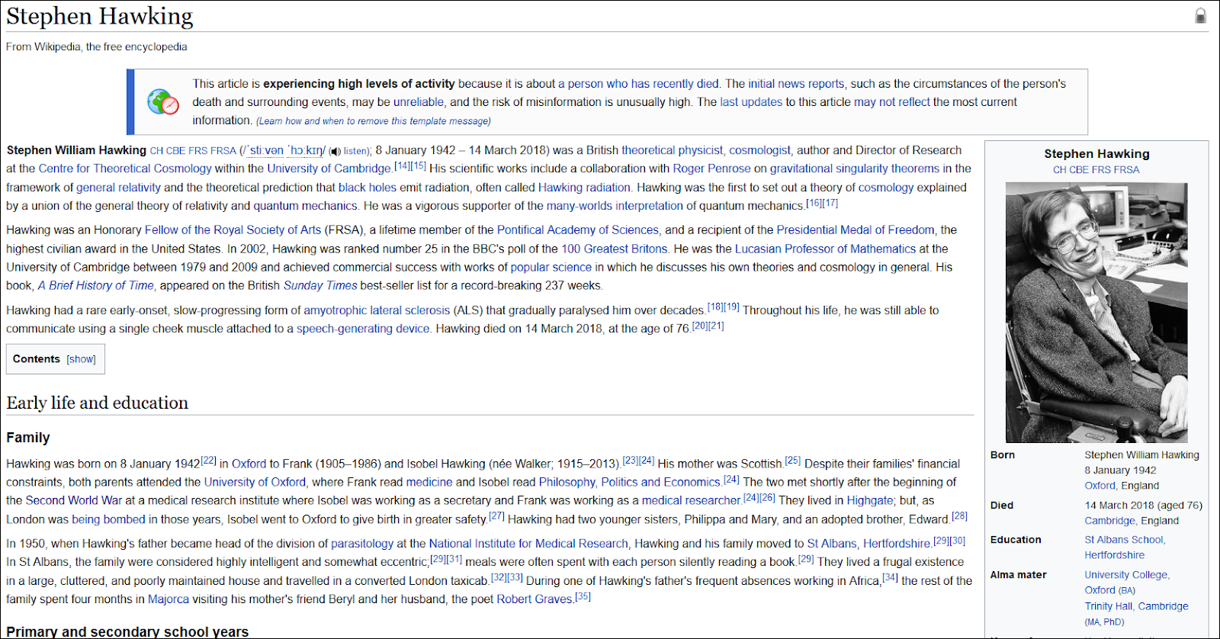Open the 'unreliable' link in notice
The image size is (1220, 639).
pyautogui.click(x=419, y=102)
